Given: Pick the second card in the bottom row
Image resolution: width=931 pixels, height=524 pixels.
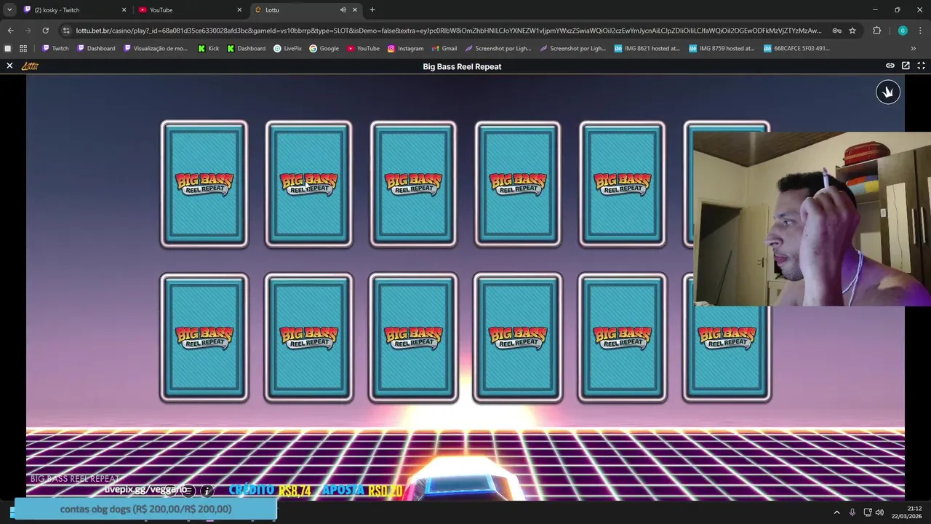Looking at the screenshot, I should coord(308,338).
